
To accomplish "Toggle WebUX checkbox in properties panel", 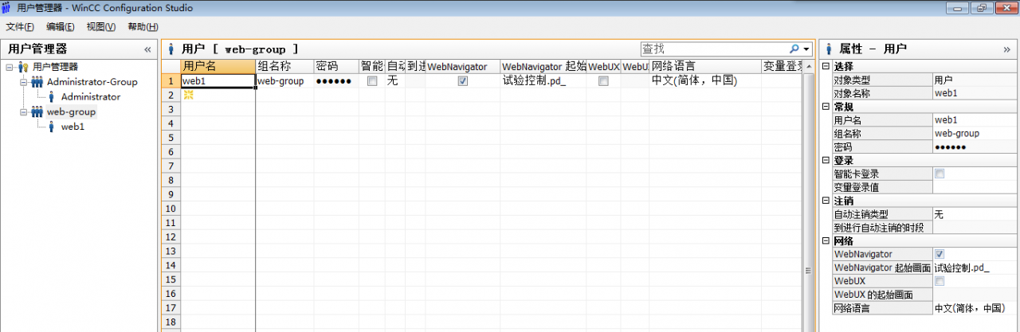I will coord(940,281).
